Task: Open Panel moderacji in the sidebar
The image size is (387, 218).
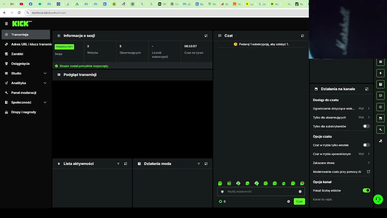Action: [x=26, y=93]
